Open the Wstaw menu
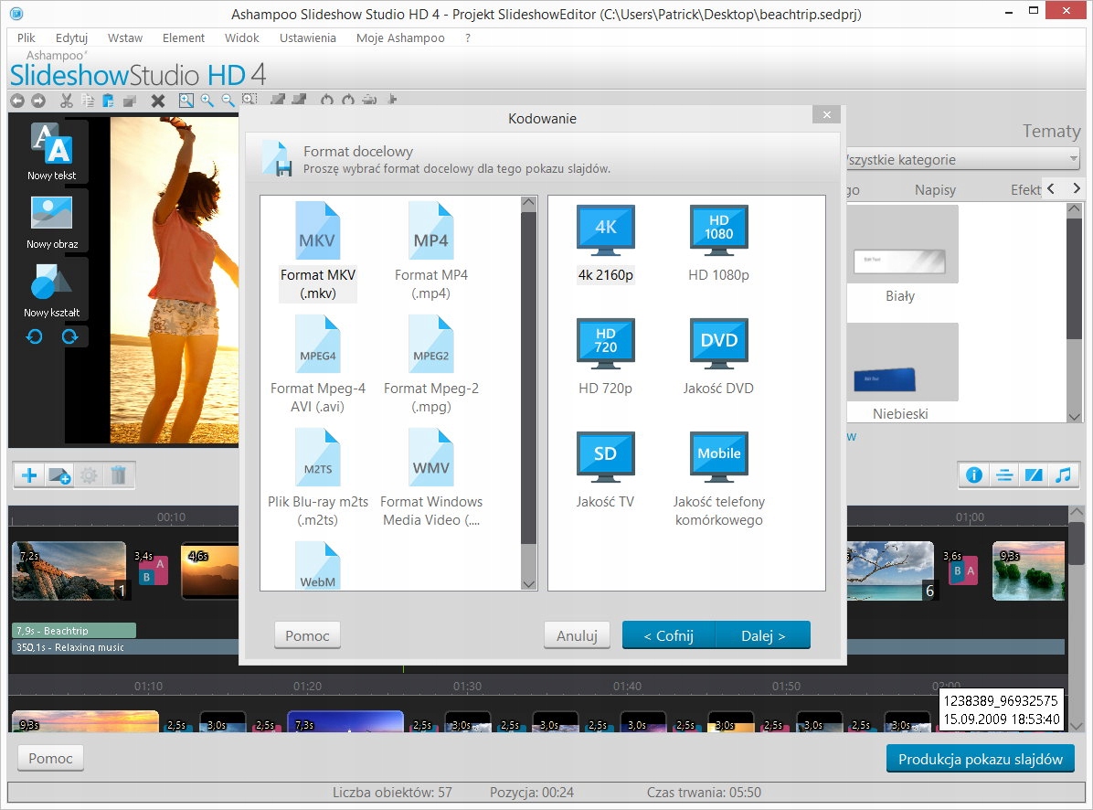The image size is (1093, 810). 124,37
